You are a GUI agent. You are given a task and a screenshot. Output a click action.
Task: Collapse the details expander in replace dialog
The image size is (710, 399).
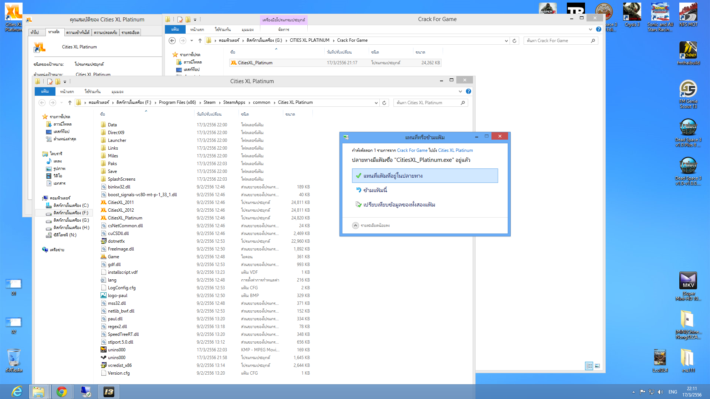tap(355, 225)
